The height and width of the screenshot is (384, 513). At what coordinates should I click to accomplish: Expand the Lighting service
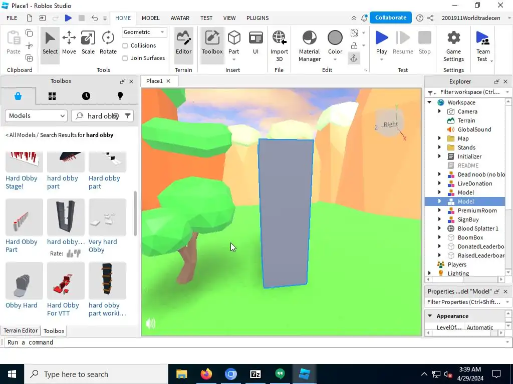[x=429, y=273]
